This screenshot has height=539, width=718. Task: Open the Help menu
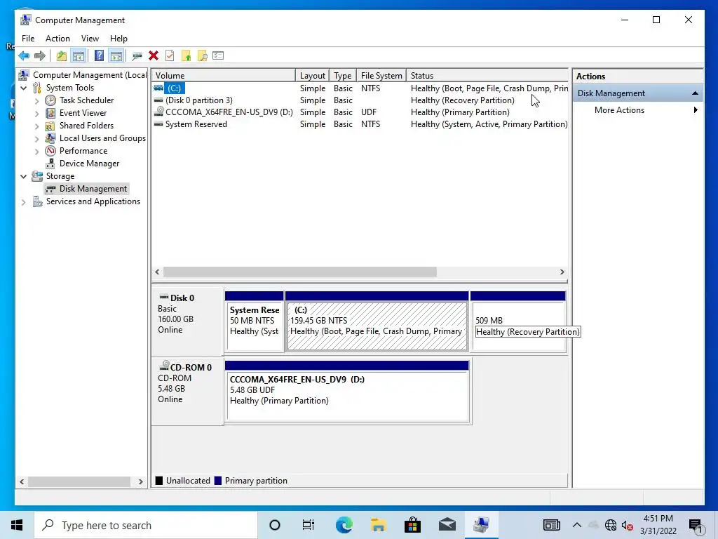[x=118, y=39]
